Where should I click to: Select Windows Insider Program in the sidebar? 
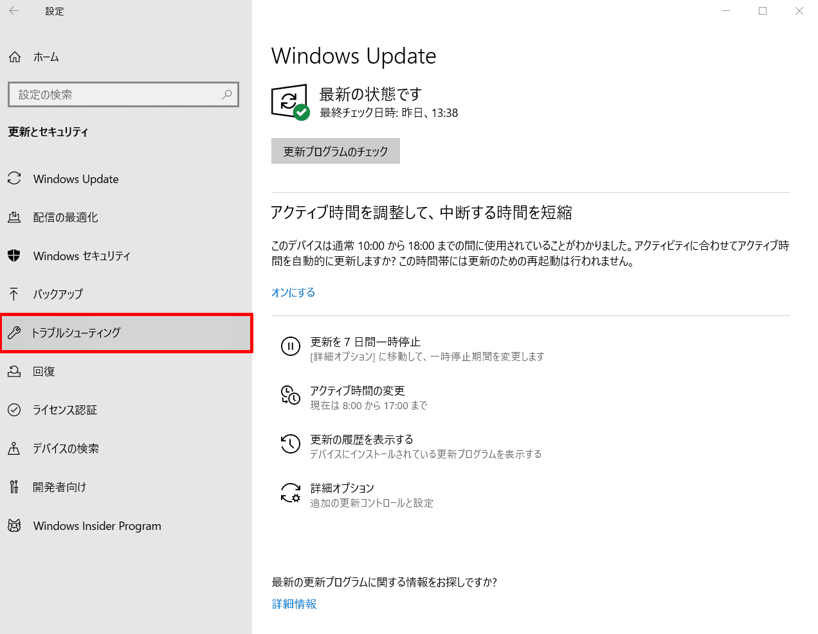click(x=97, y=526)
